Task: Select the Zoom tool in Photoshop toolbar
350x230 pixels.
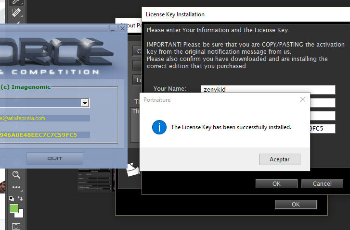Action: coord(16,175)
